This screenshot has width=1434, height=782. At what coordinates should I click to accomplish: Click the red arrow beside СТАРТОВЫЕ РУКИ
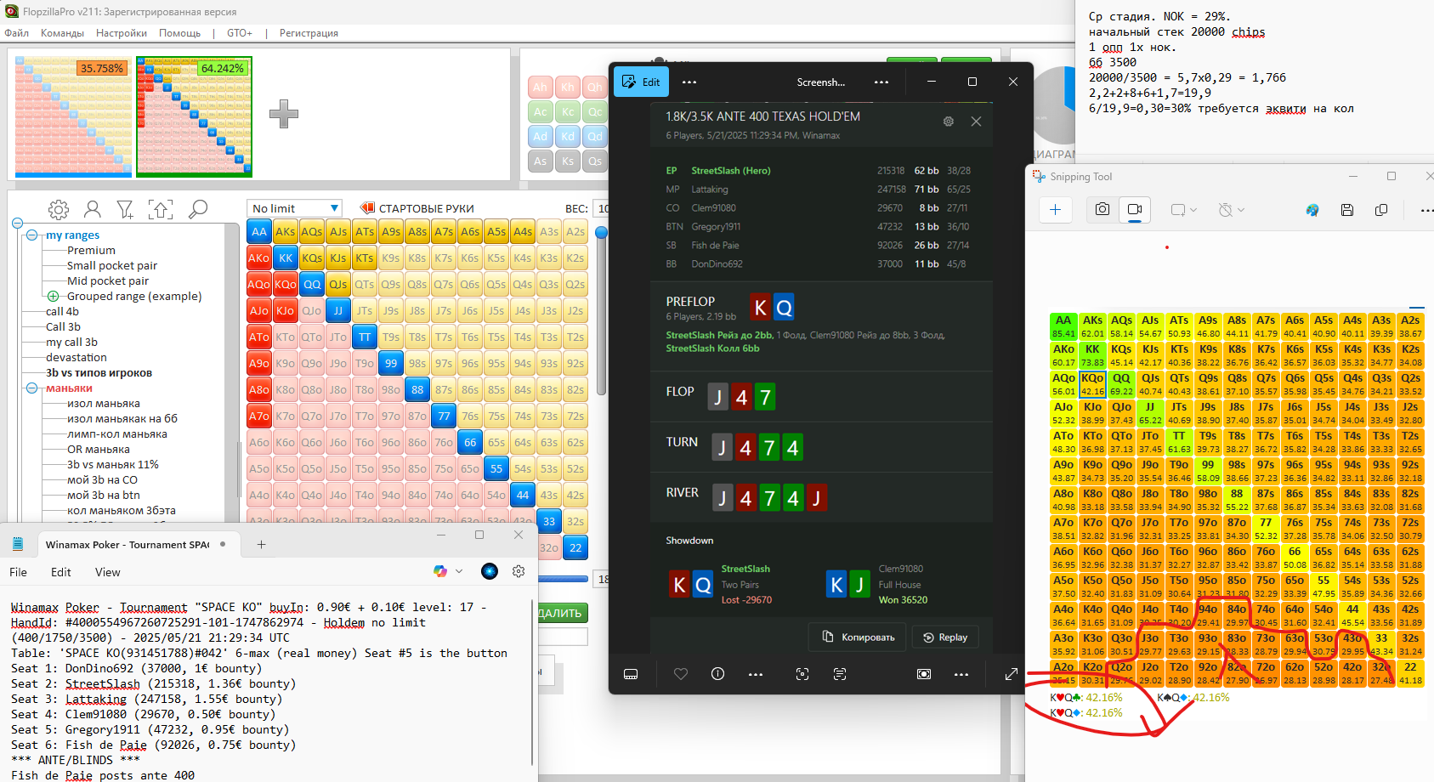367,208
